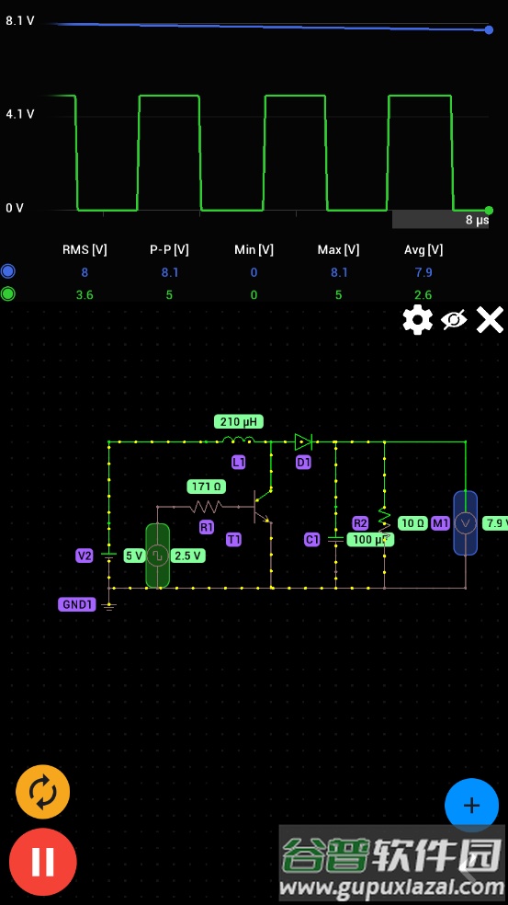Select the diode D1 symbol

[303, 442]
